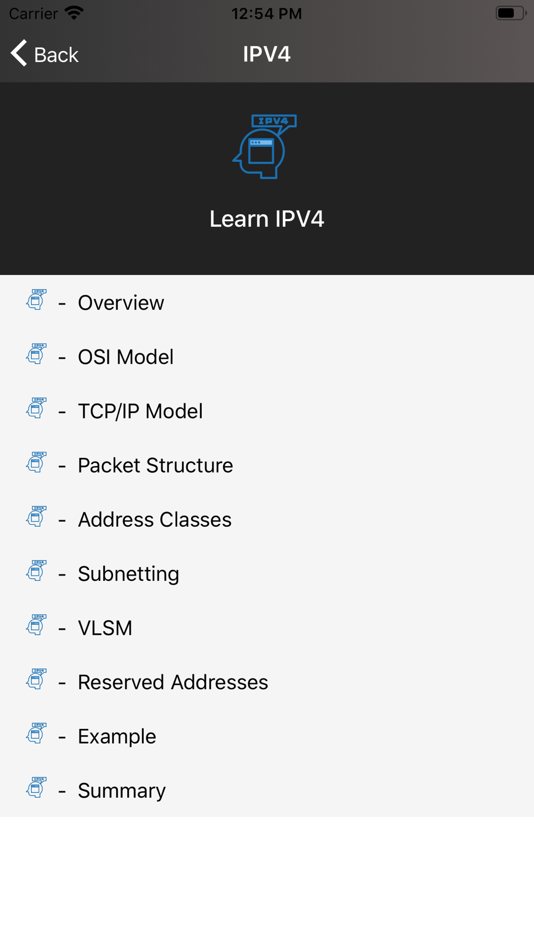534x950 pixels.
Task: Tap the icon beside Overview
Action: pyautogui.click(x=36, y=300)
